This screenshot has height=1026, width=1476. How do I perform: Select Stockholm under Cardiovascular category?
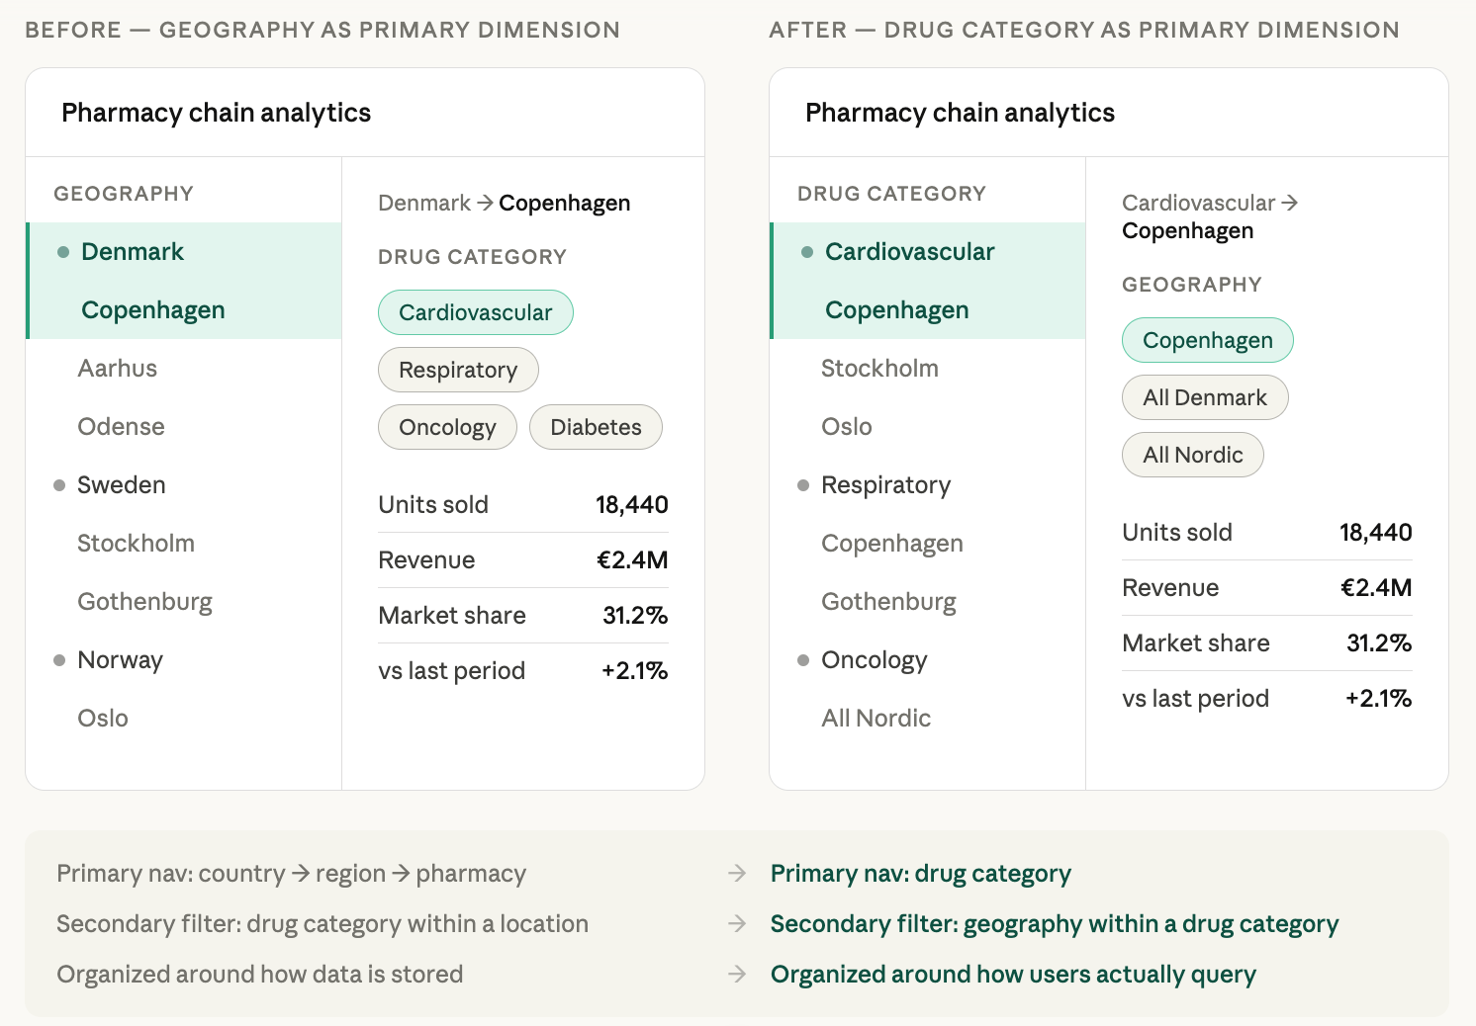click(x=879, y=369)
